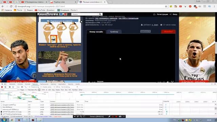Close the ad overlay with the X button
This screenshot has width=217, height=122.
tap(81, 22)
